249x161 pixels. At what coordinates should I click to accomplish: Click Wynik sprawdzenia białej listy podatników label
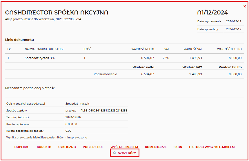(35, 138)
